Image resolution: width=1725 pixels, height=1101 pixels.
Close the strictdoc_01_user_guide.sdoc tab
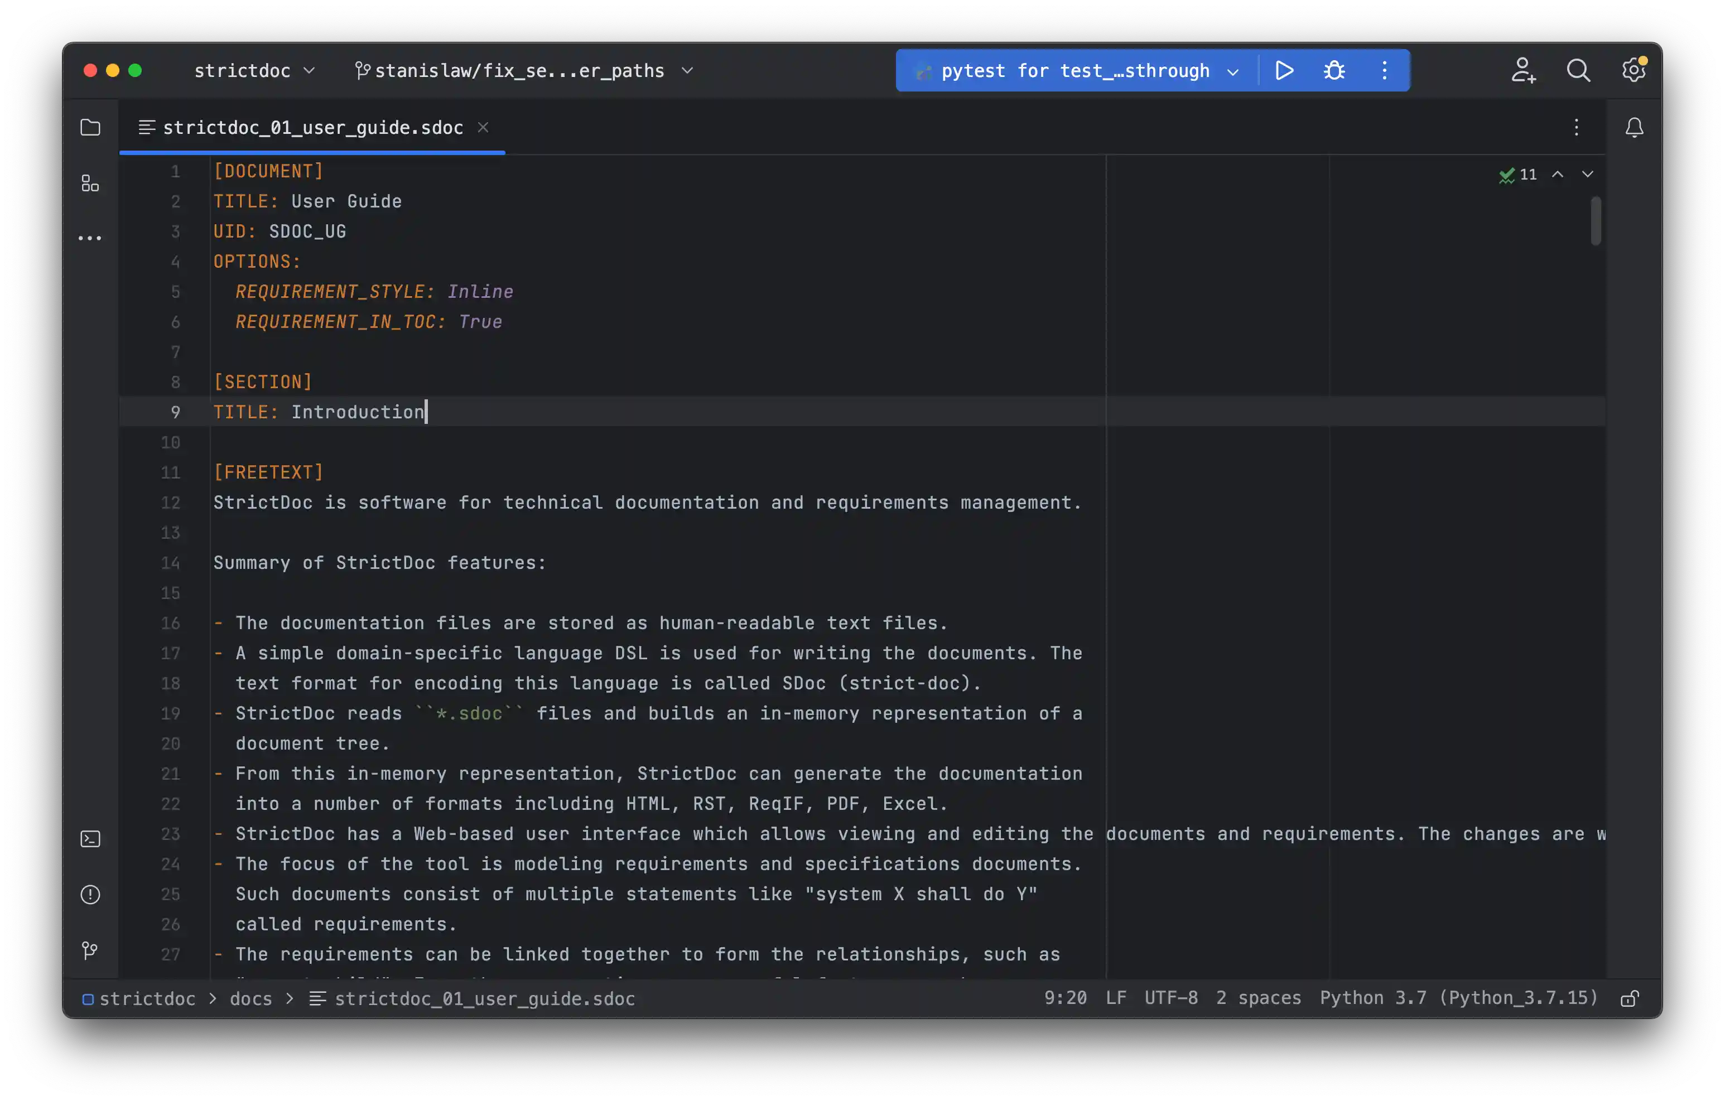click(484, 128)
